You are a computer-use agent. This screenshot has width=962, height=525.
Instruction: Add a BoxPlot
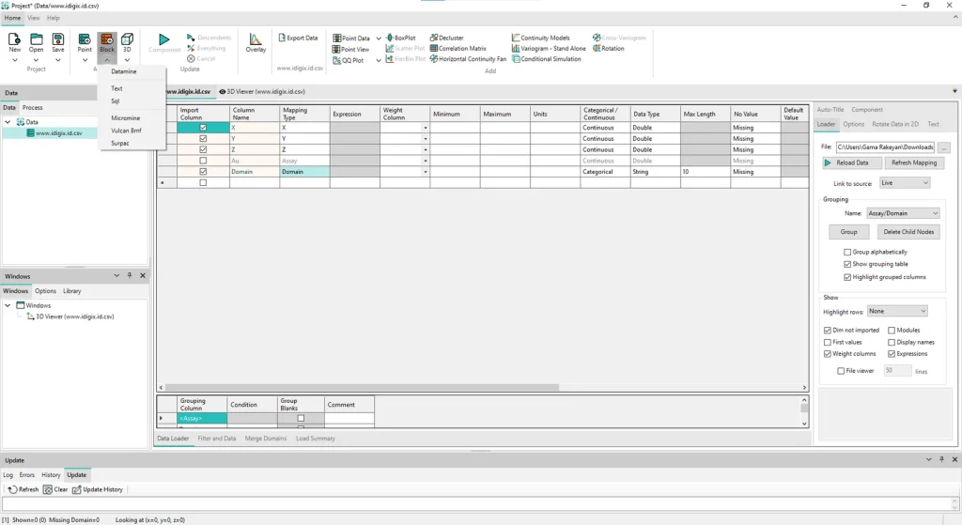coord(400,38)
